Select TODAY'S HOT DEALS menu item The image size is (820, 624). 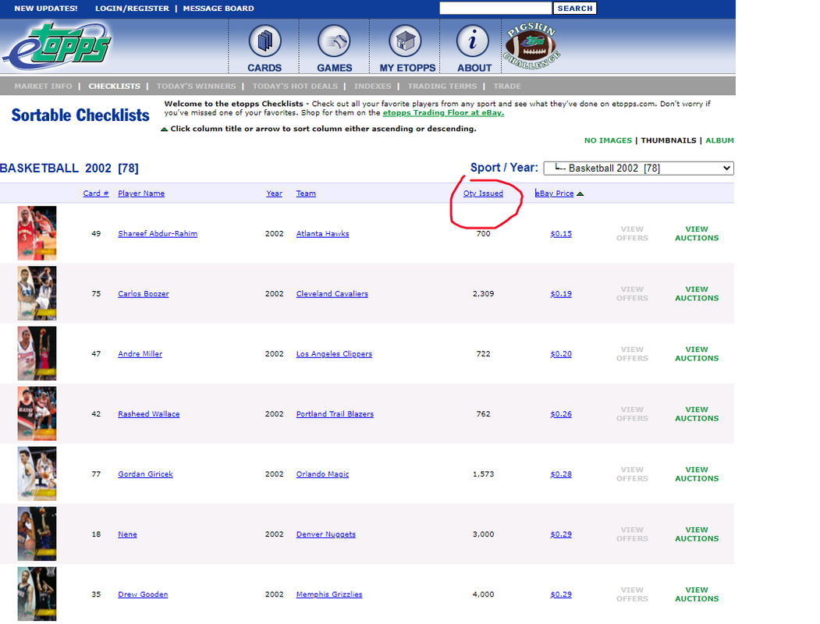coord(295,87)
